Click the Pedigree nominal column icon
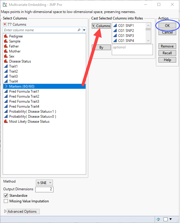 6,36
